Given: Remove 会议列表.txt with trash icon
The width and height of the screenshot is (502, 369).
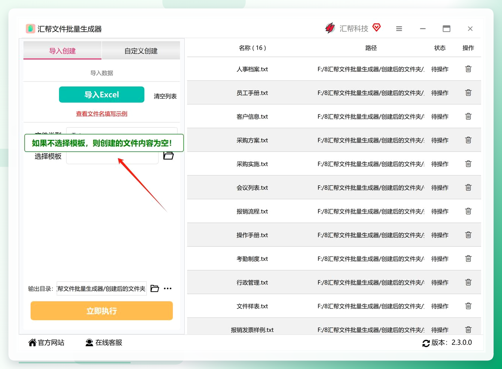Looking at the screenshot, I should coord(468,187).
